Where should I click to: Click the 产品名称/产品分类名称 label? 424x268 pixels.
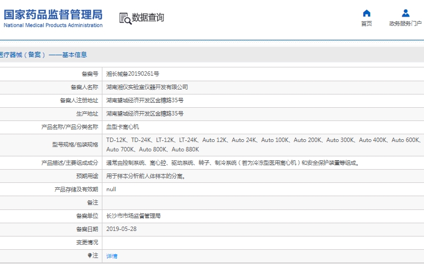coord(70,127)
